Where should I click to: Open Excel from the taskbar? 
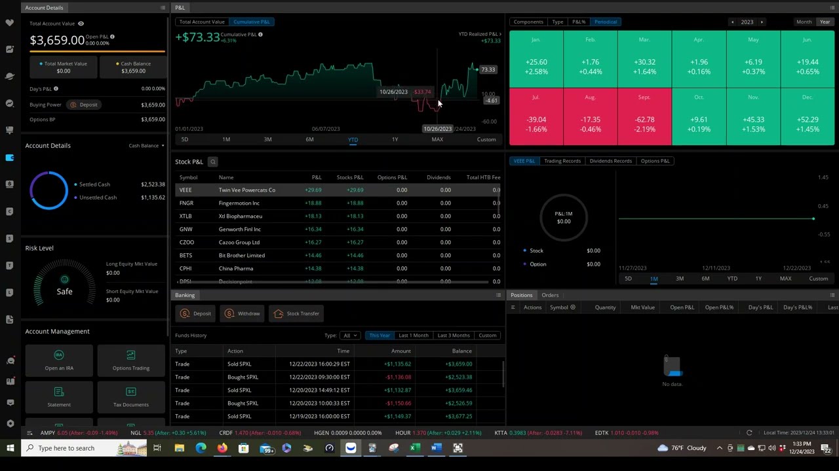coord(415,448)
